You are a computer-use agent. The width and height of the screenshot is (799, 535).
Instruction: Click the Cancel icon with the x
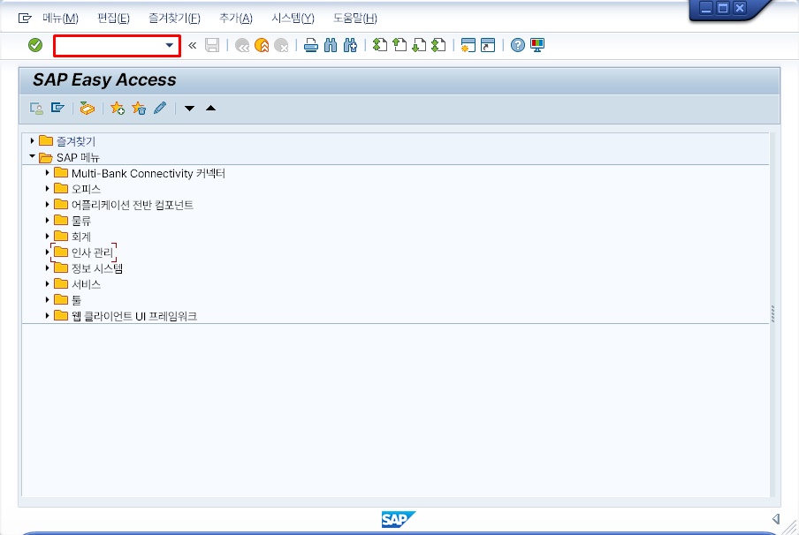click(281, 45)
